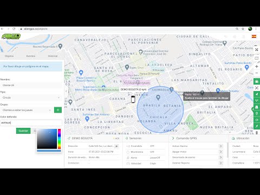
Task: Click the Velocidad sensor row
Action: pos(145,164)
